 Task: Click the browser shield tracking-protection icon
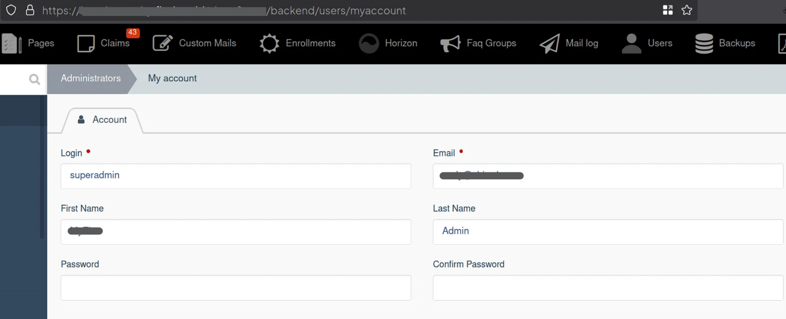[11, 10]
